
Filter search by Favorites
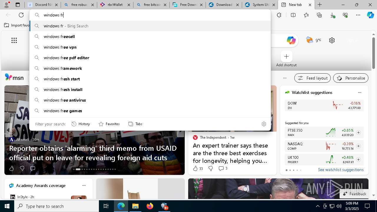point(109,124)
